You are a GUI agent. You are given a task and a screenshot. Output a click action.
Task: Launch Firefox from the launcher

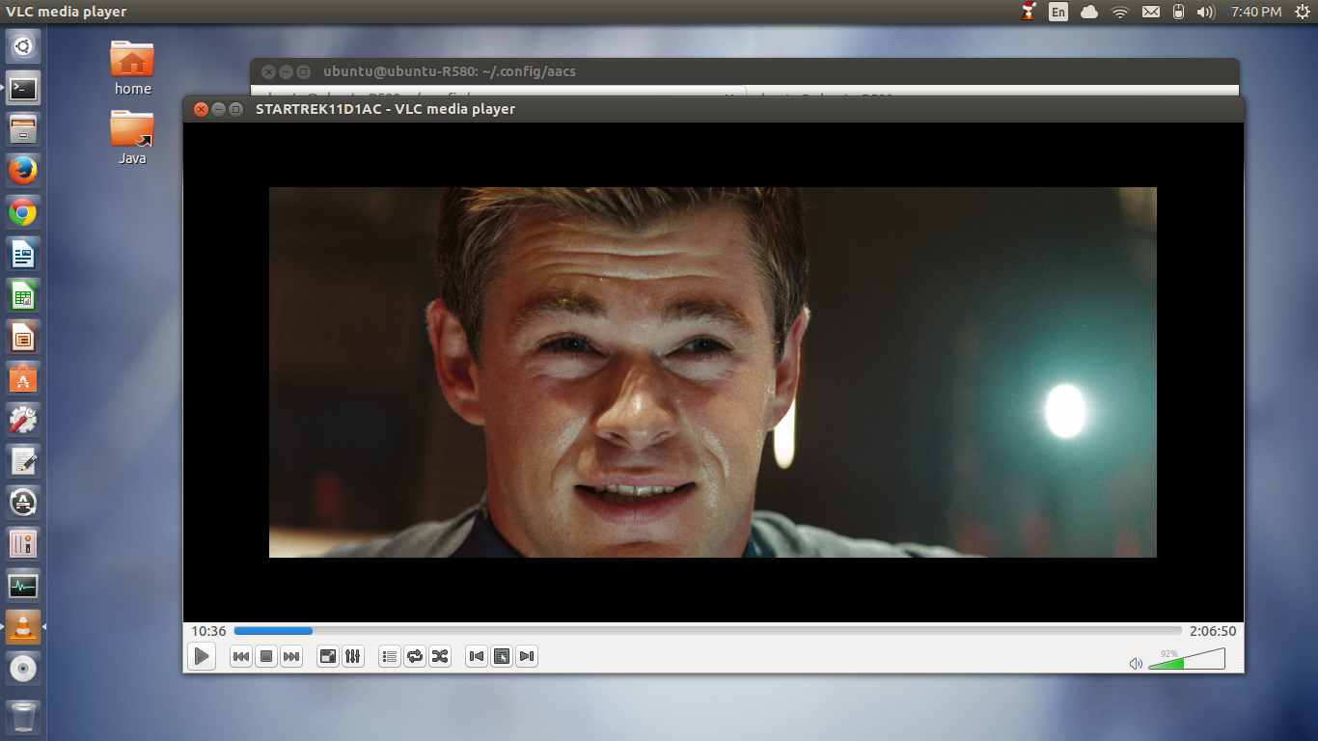(23, 171)
